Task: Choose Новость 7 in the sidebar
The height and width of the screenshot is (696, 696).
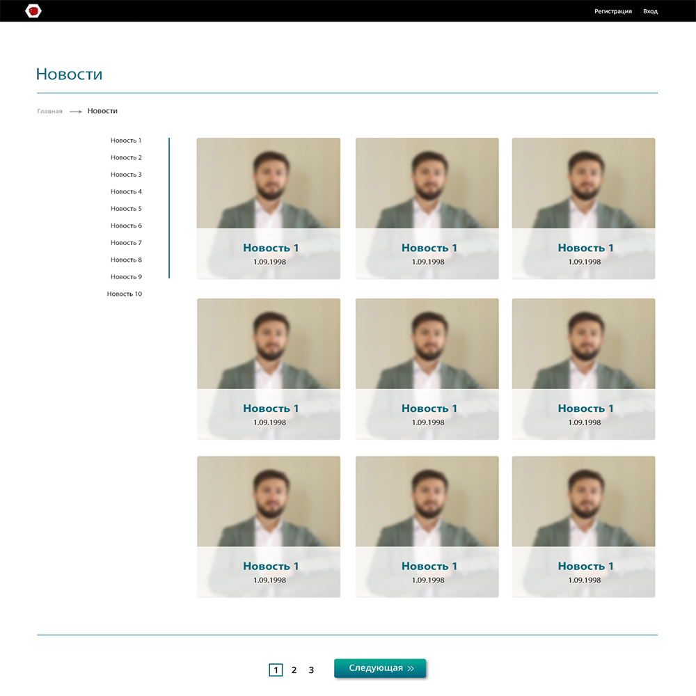Action: click(x=126, y=243)
